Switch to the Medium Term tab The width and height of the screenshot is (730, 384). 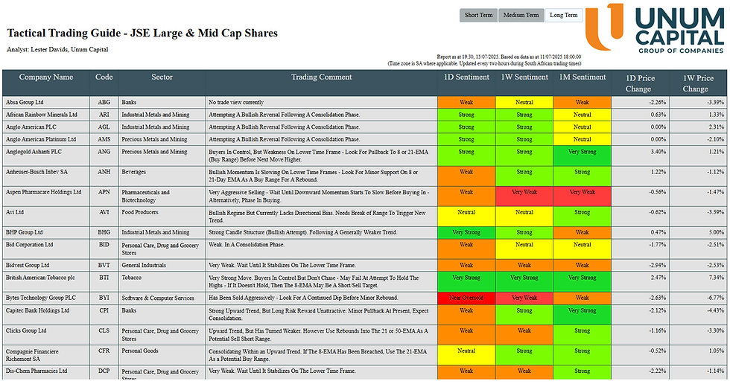tap(521, 15)
